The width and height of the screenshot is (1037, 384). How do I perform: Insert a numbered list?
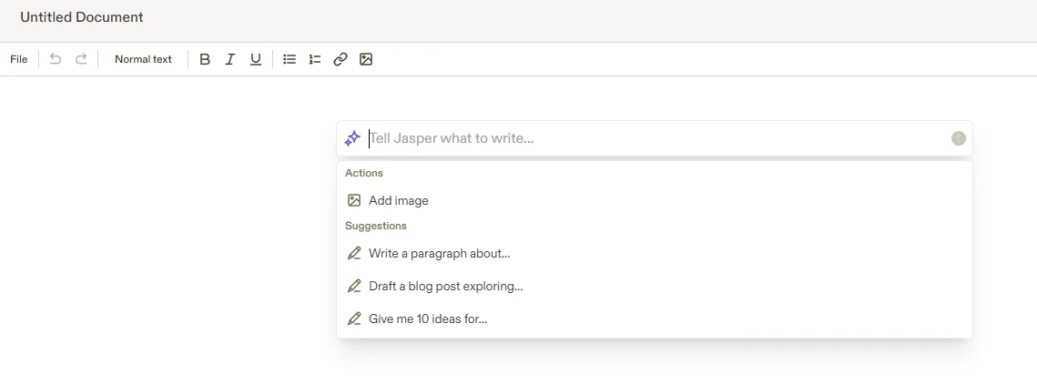(x=315, y=59)
